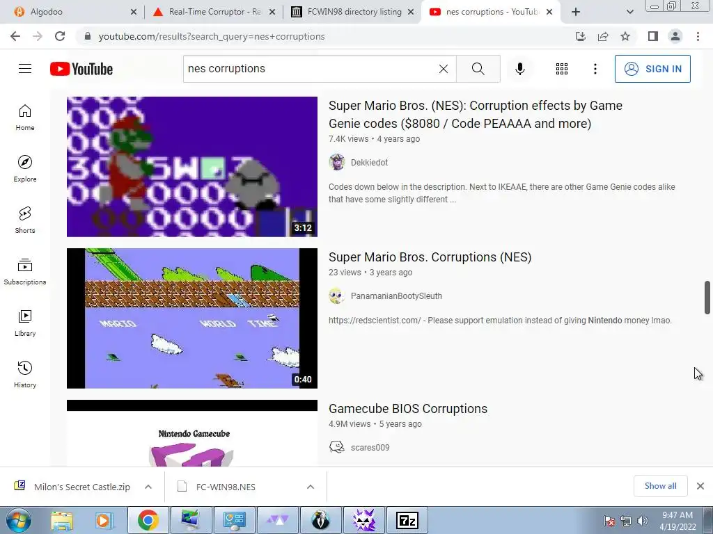Screen dimensions: 713x534
Task: Open scares009 channel avatar
Action: (337, 447)
